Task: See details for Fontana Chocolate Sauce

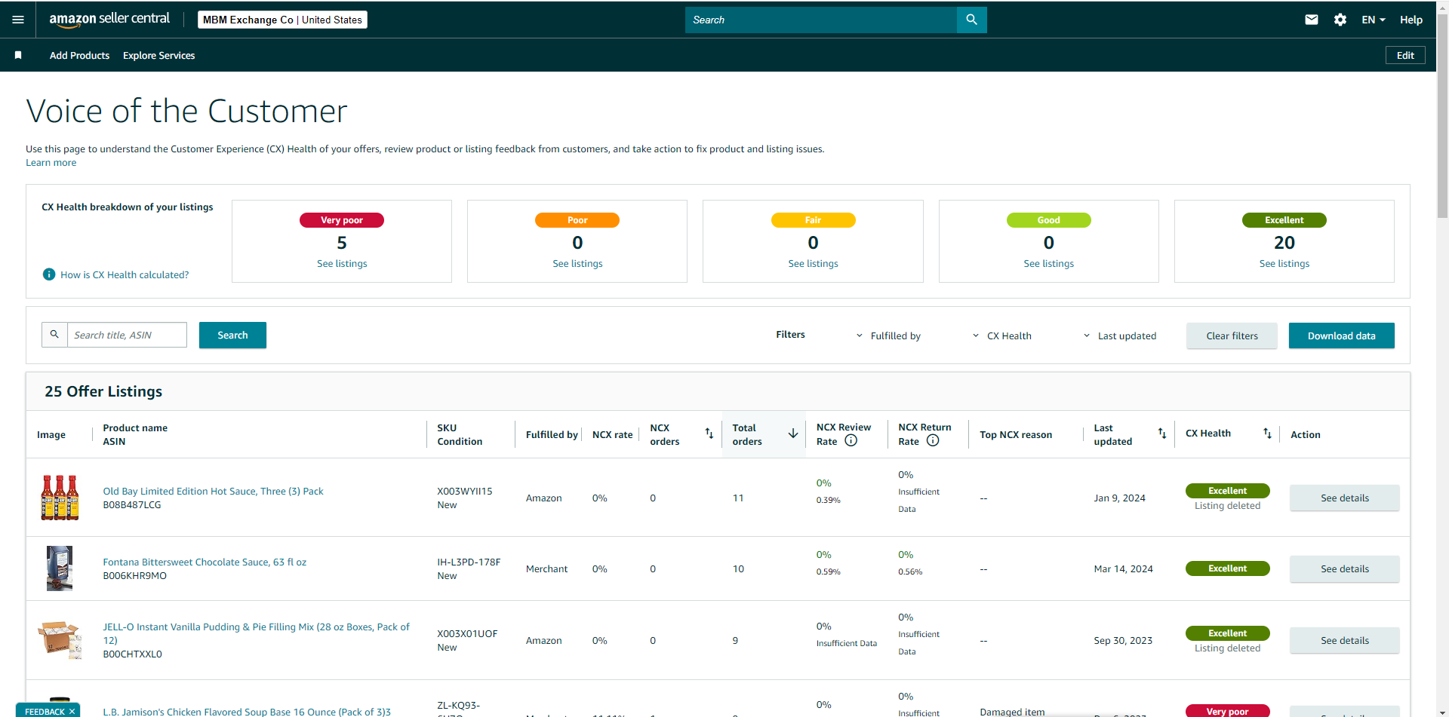Action: (x=1344, y=568)
